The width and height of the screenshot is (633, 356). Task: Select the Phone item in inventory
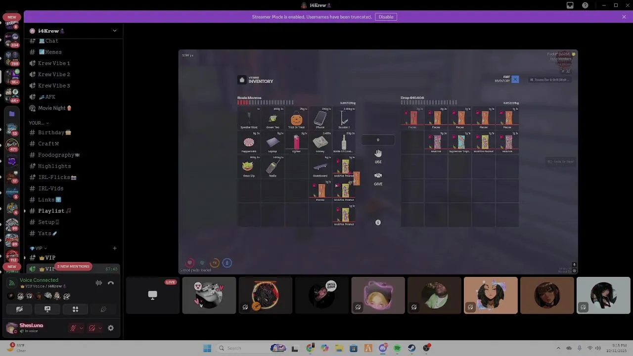[x=320, y=119]
